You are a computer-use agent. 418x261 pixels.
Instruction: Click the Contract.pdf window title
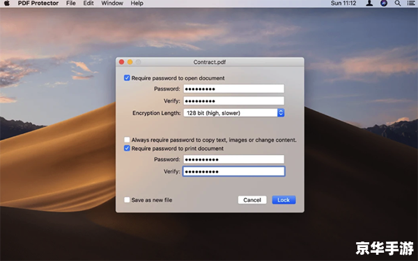[x=210, y=62]
